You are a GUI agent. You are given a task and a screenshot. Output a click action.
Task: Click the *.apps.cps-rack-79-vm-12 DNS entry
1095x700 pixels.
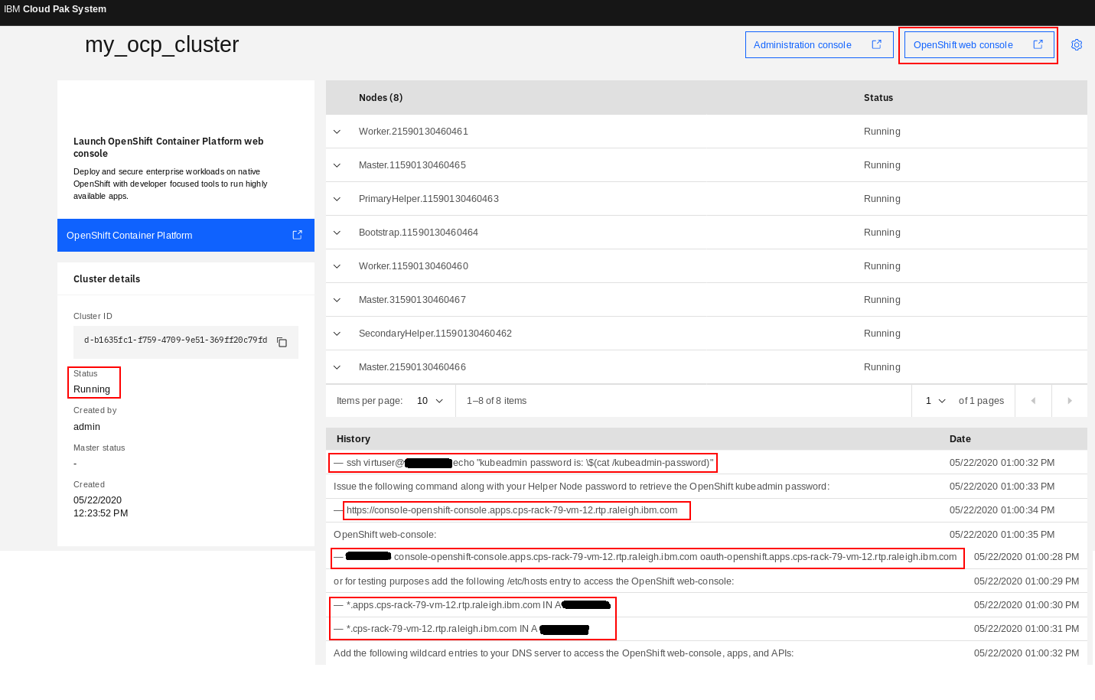(x=472, y=605)
